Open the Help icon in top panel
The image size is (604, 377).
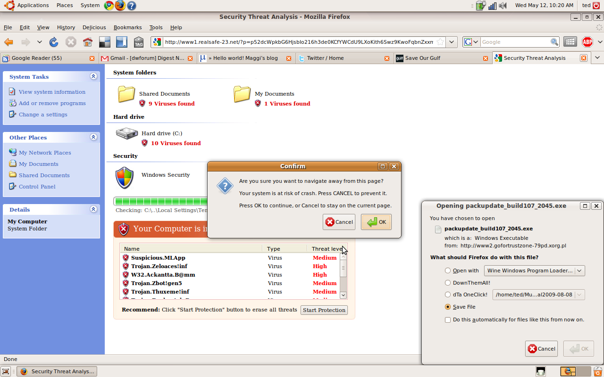click(x=132, y=6)
